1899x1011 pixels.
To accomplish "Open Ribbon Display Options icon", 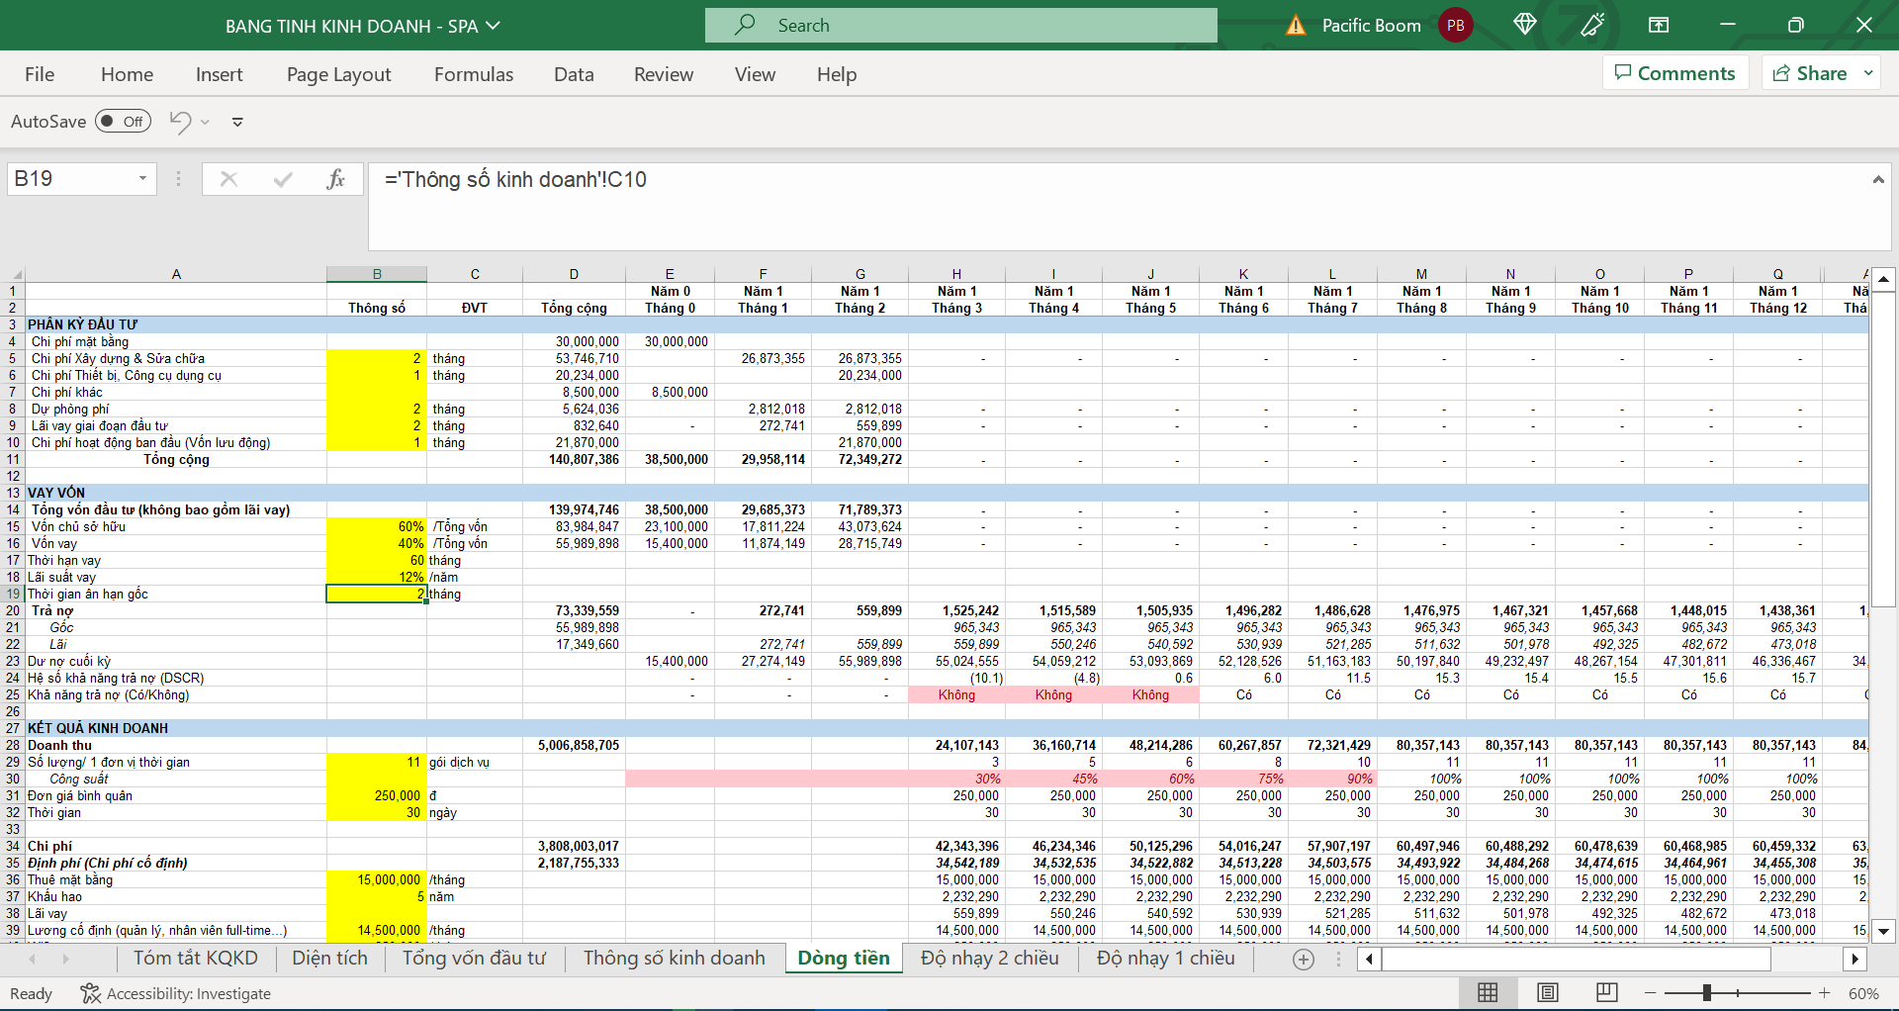I will coord(1659,25).
